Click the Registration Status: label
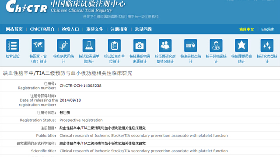 tap(38, 120)
